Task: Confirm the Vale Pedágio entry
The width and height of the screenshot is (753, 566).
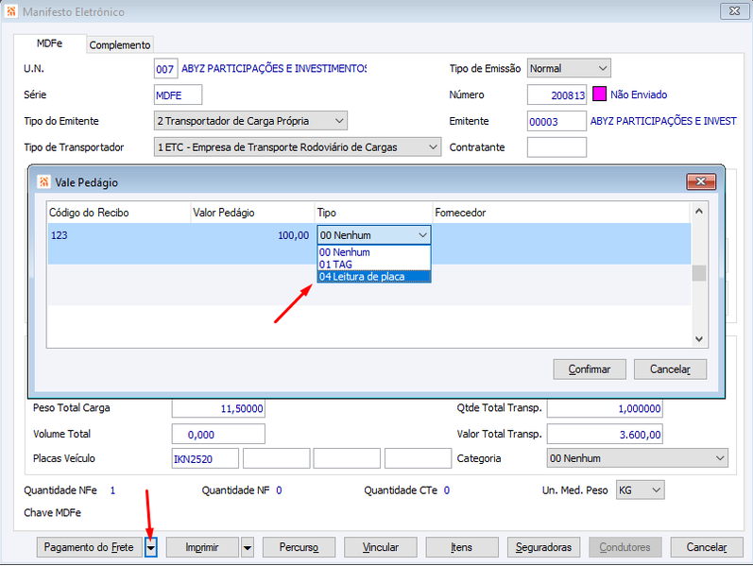Action: [590, 369]
